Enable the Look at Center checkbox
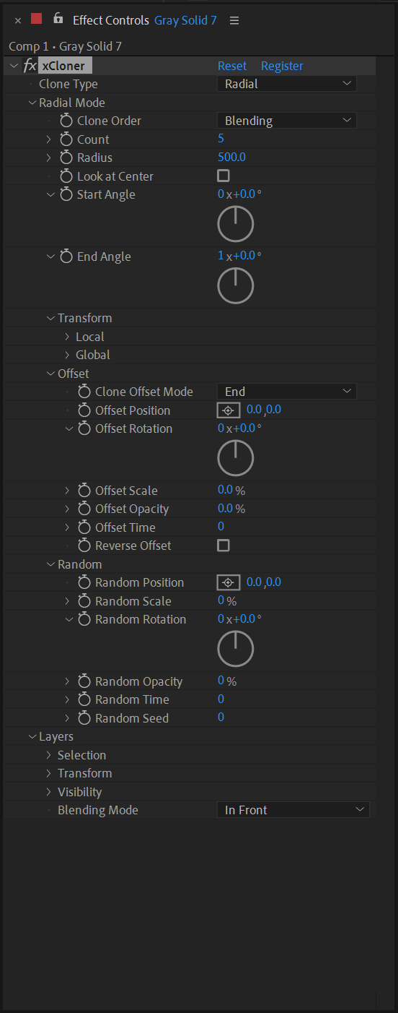Viewport: 398px width, 1013px height. tap(224, 176)
